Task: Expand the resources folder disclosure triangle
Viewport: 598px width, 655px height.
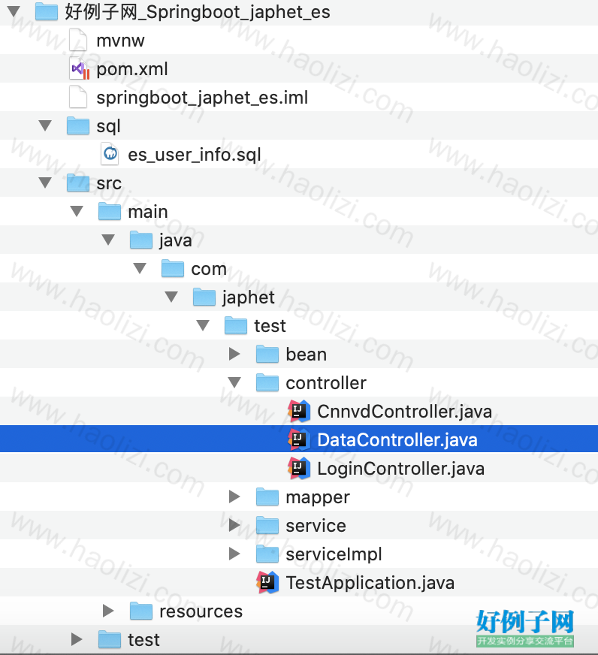Action: pos(108,611)
